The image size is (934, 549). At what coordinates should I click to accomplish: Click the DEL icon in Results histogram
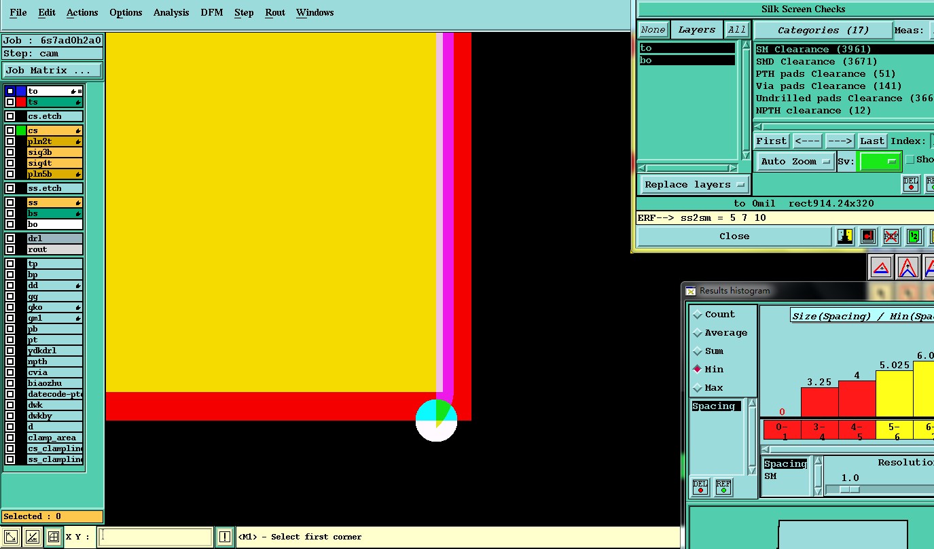point(700,486)
